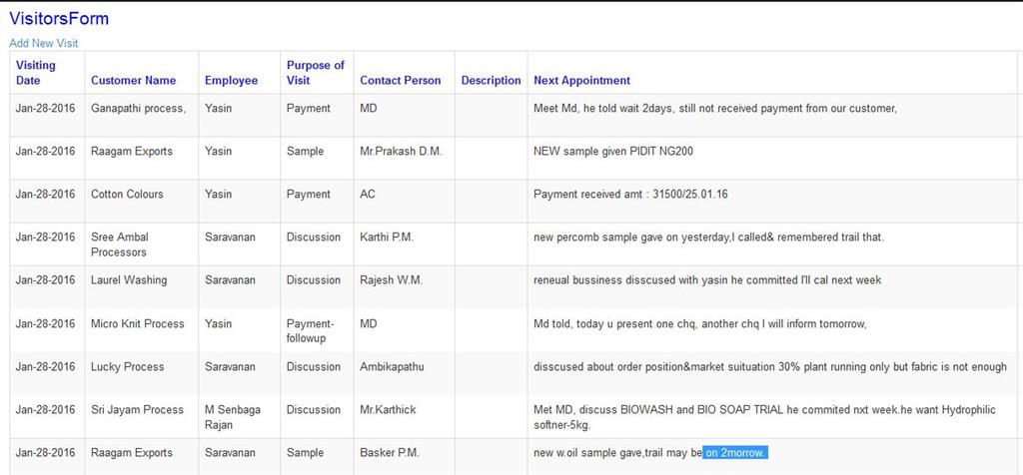This screenshot has width=1023, height=475.
Task: Sort by Next Appointment column header
Action: (x=582, y=81)
